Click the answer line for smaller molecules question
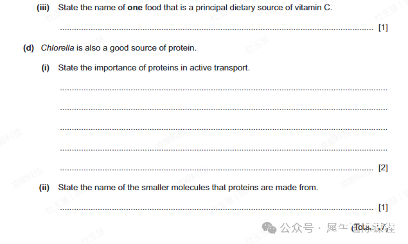The width and height of the screenshot is (408, 244). pyautogui.click(x=217, y=209)
